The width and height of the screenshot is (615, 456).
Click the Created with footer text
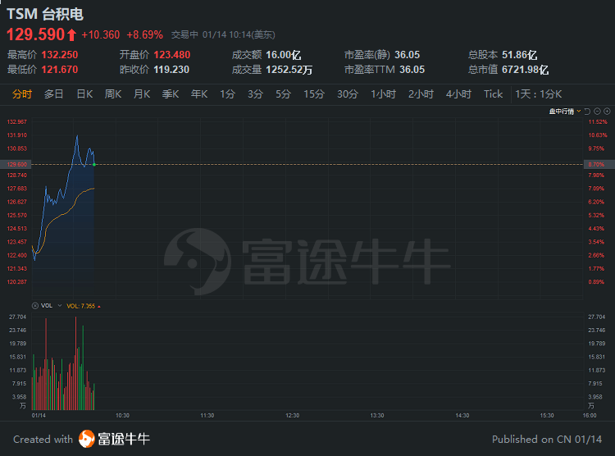click(43, 439)
